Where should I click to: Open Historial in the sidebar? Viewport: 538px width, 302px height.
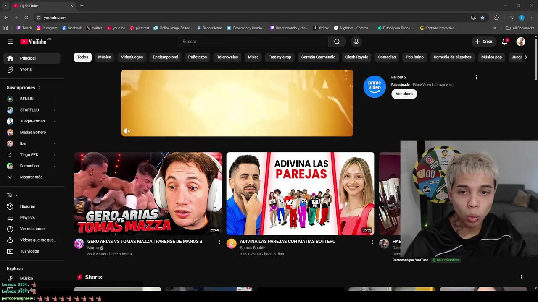(x=32, y=206)
